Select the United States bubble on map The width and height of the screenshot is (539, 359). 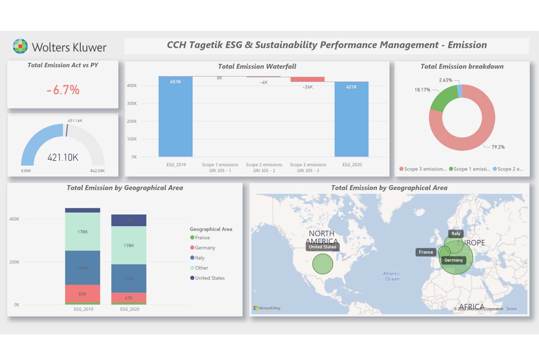(322, 264)
